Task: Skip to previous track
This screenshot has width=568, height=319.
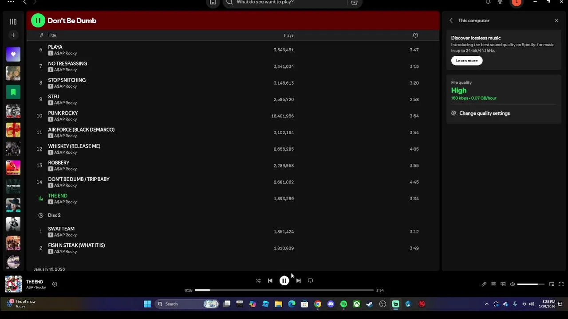Action: tap(270, 280)
